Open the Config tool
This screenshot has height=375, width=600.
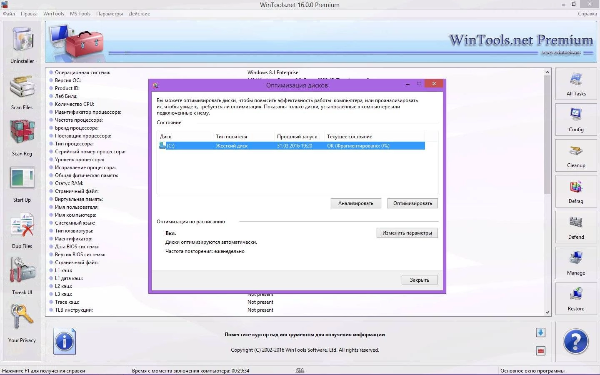[x=576, y=120]
